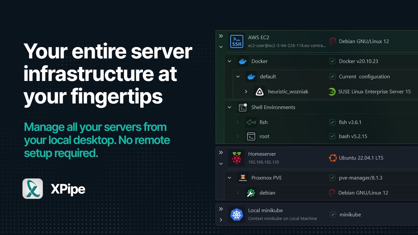Select the debian VM name
418x235 pixels.
click(x=267, y=193)
